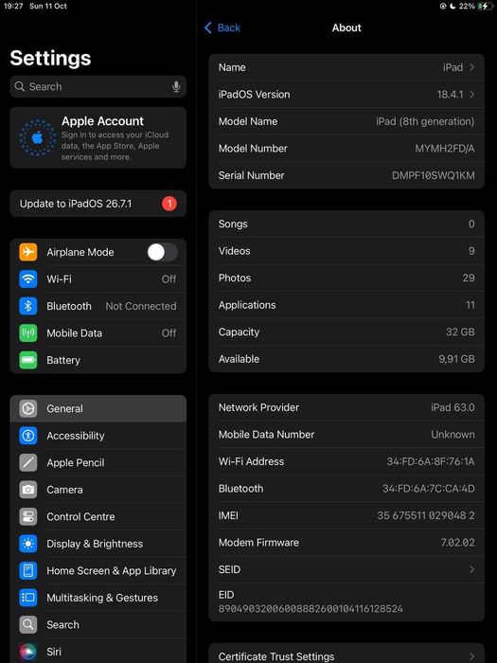This screenshot has width=497, height=663.
Task: Tap the IMEI number value
Action: tap(426, 515)
